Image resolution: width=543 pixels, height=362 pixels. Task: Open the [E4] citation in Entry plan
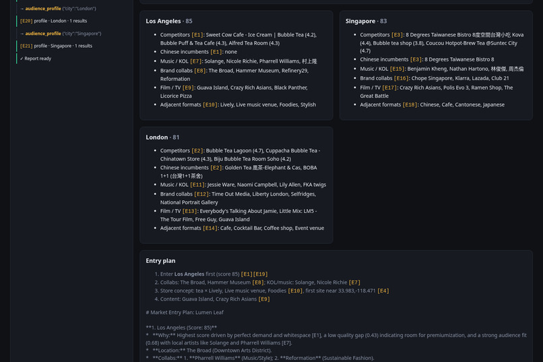[x=383, y=291]
